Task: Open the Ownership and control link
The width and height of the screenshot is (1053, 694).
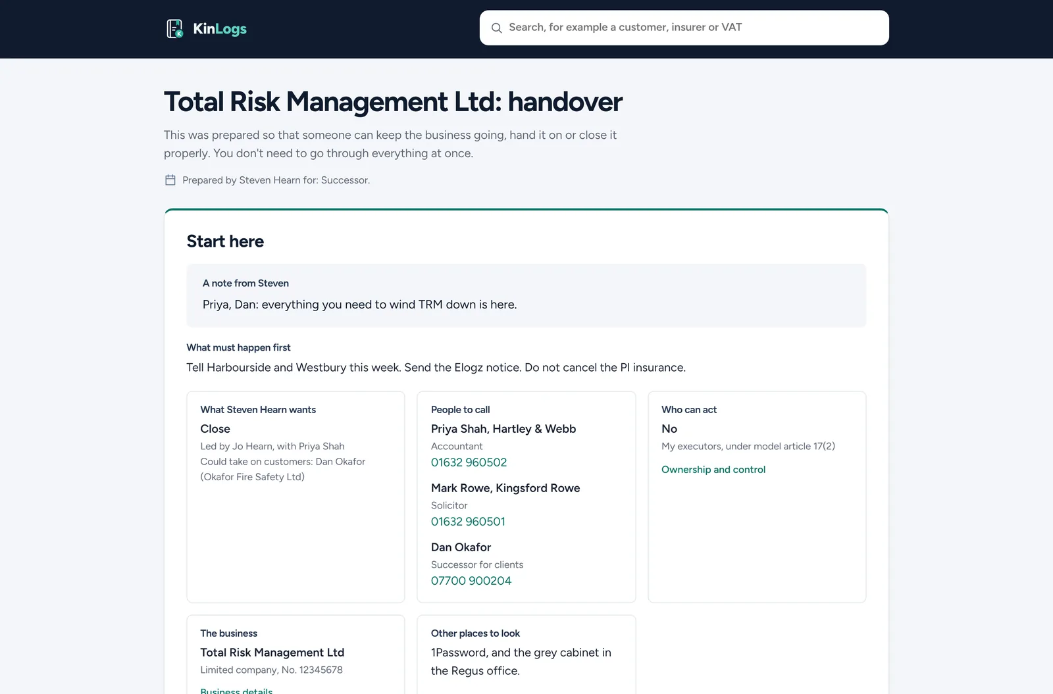Action: click(713, 470)
